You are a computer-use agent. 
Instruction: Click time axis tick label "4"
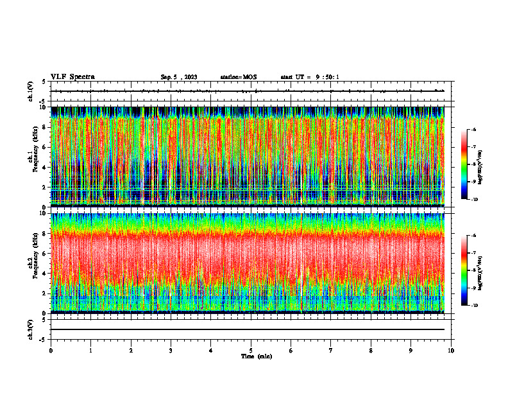pos(211,351)
